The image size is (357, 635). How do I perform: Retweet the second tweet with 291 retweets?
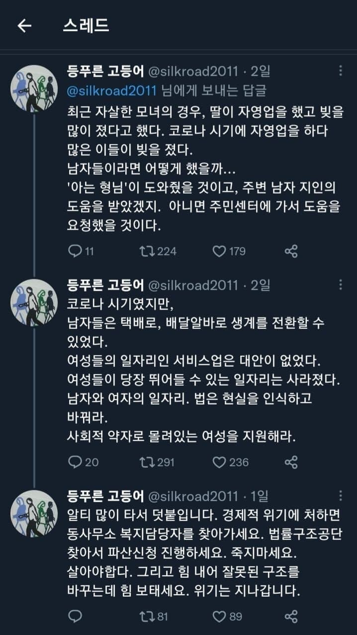click(x=147, y=462)
